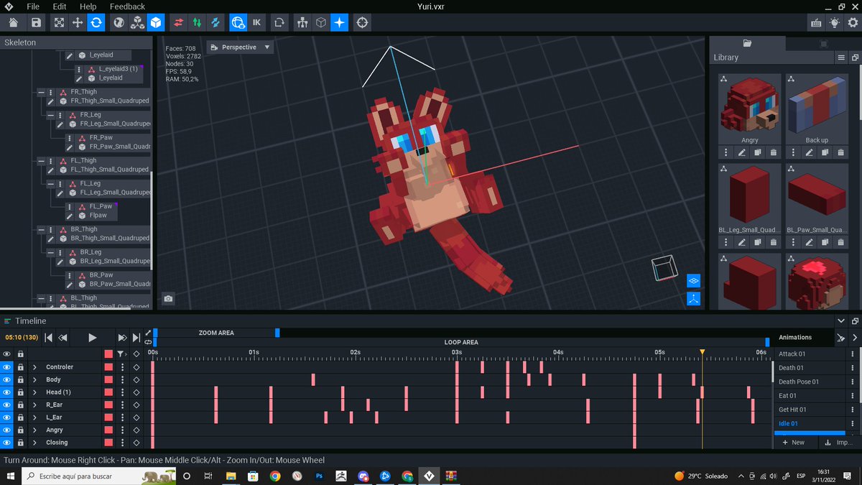The width and height of the screenshot is (862, 485).
Task: Select the active circular-arrows rotate tool
Action: pyautogui.click(x=96, y=22)
